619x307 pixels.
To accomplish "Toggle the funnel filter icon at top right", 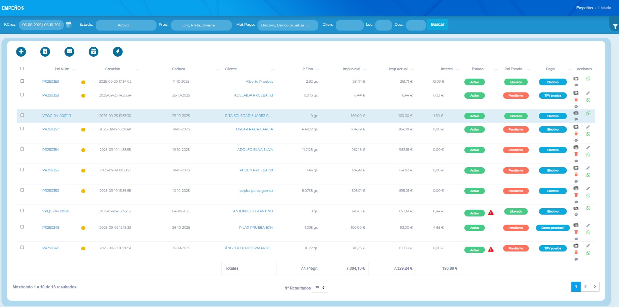I will pyautogui.click(x=615, y=26).
